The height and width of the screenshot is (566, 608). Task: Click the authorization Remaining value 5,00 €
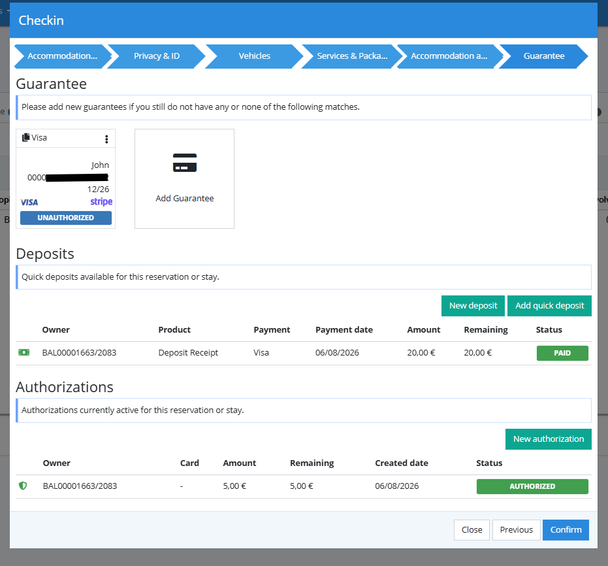302,486
